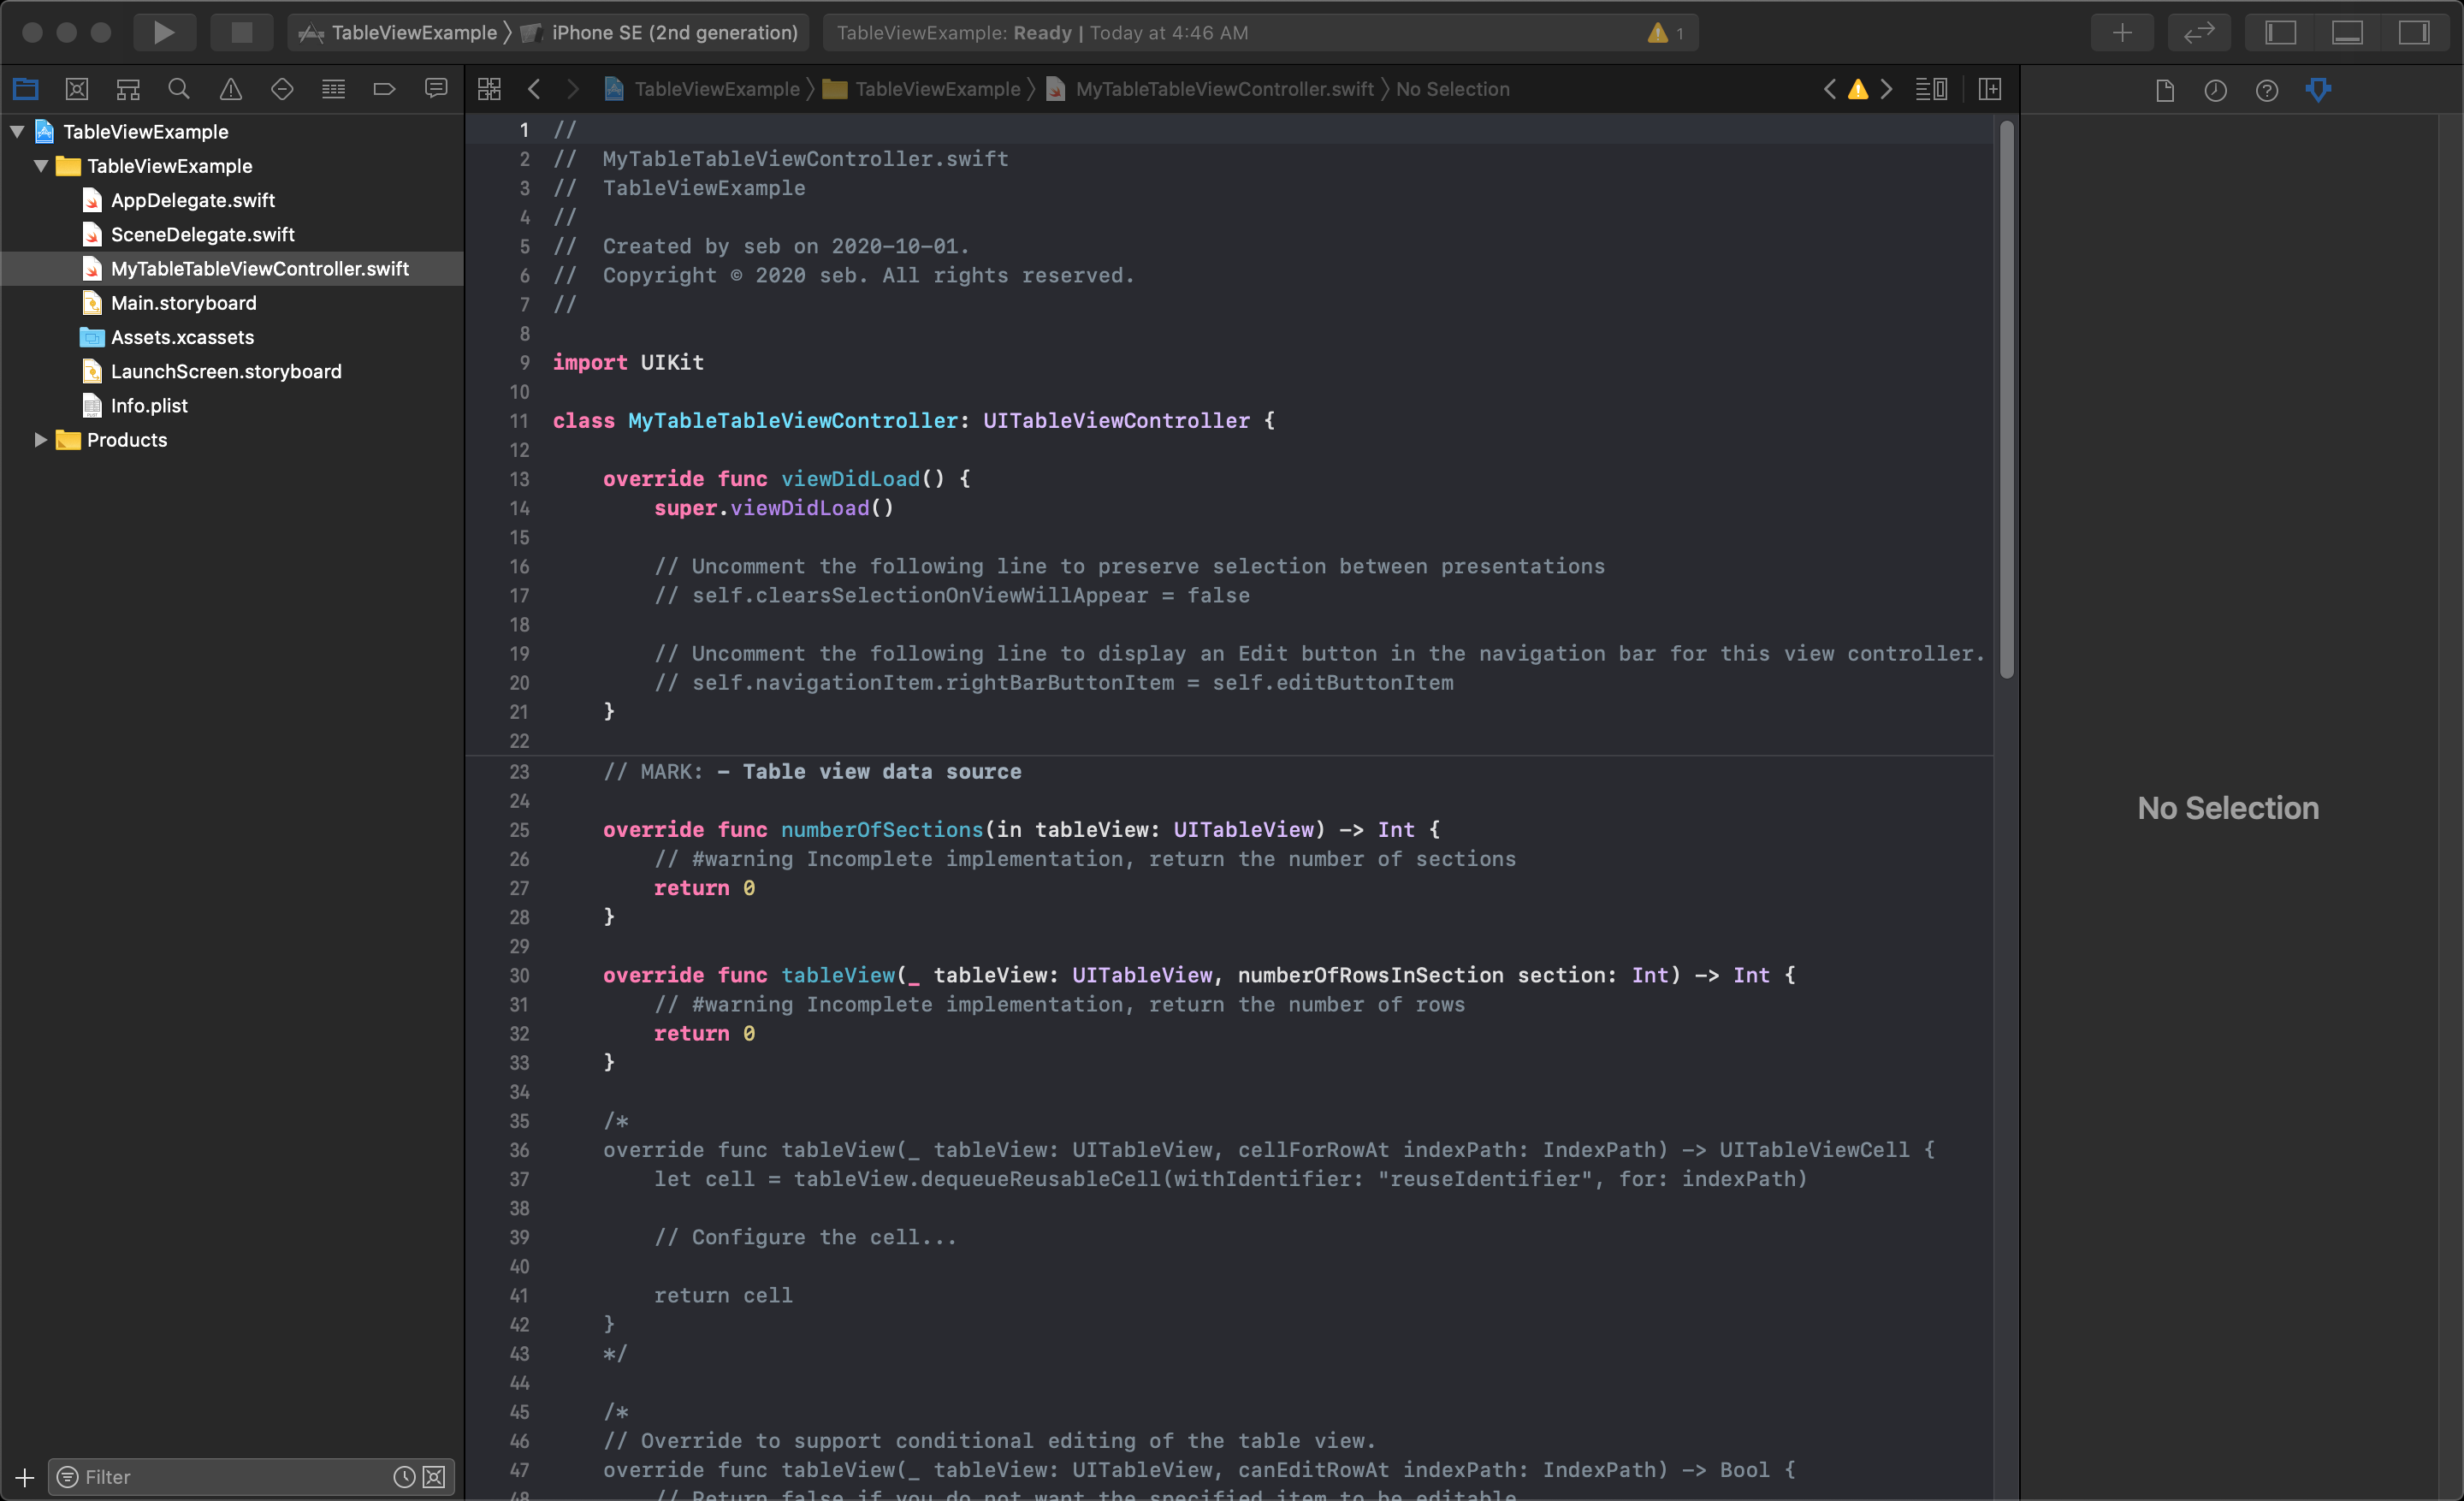Viewport: 2464px width, 1501px height.
Task: Open LaunchScreen.storyboard file
Action: pyautogui.click(x=226, y=371)
